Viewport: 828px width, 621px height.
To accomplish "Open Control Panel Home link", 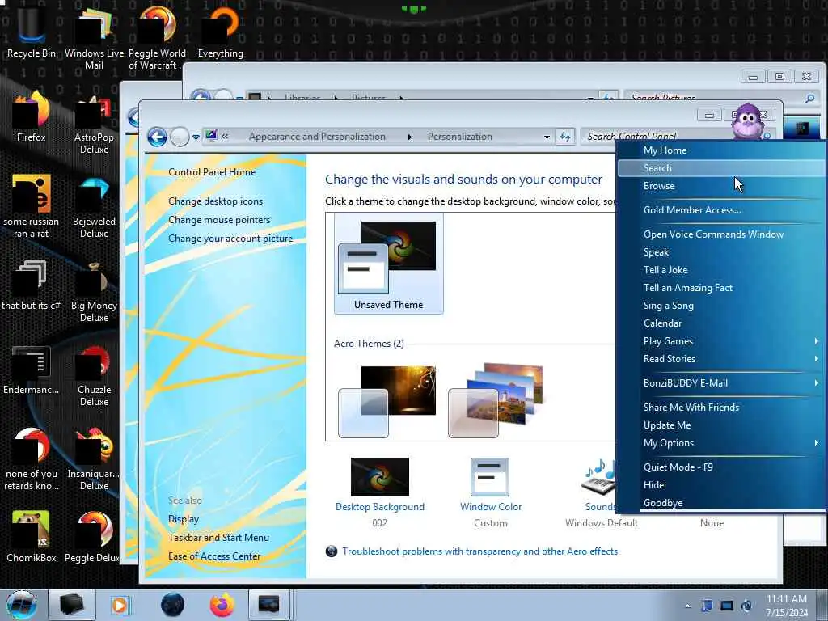I will tap(212, 172).
